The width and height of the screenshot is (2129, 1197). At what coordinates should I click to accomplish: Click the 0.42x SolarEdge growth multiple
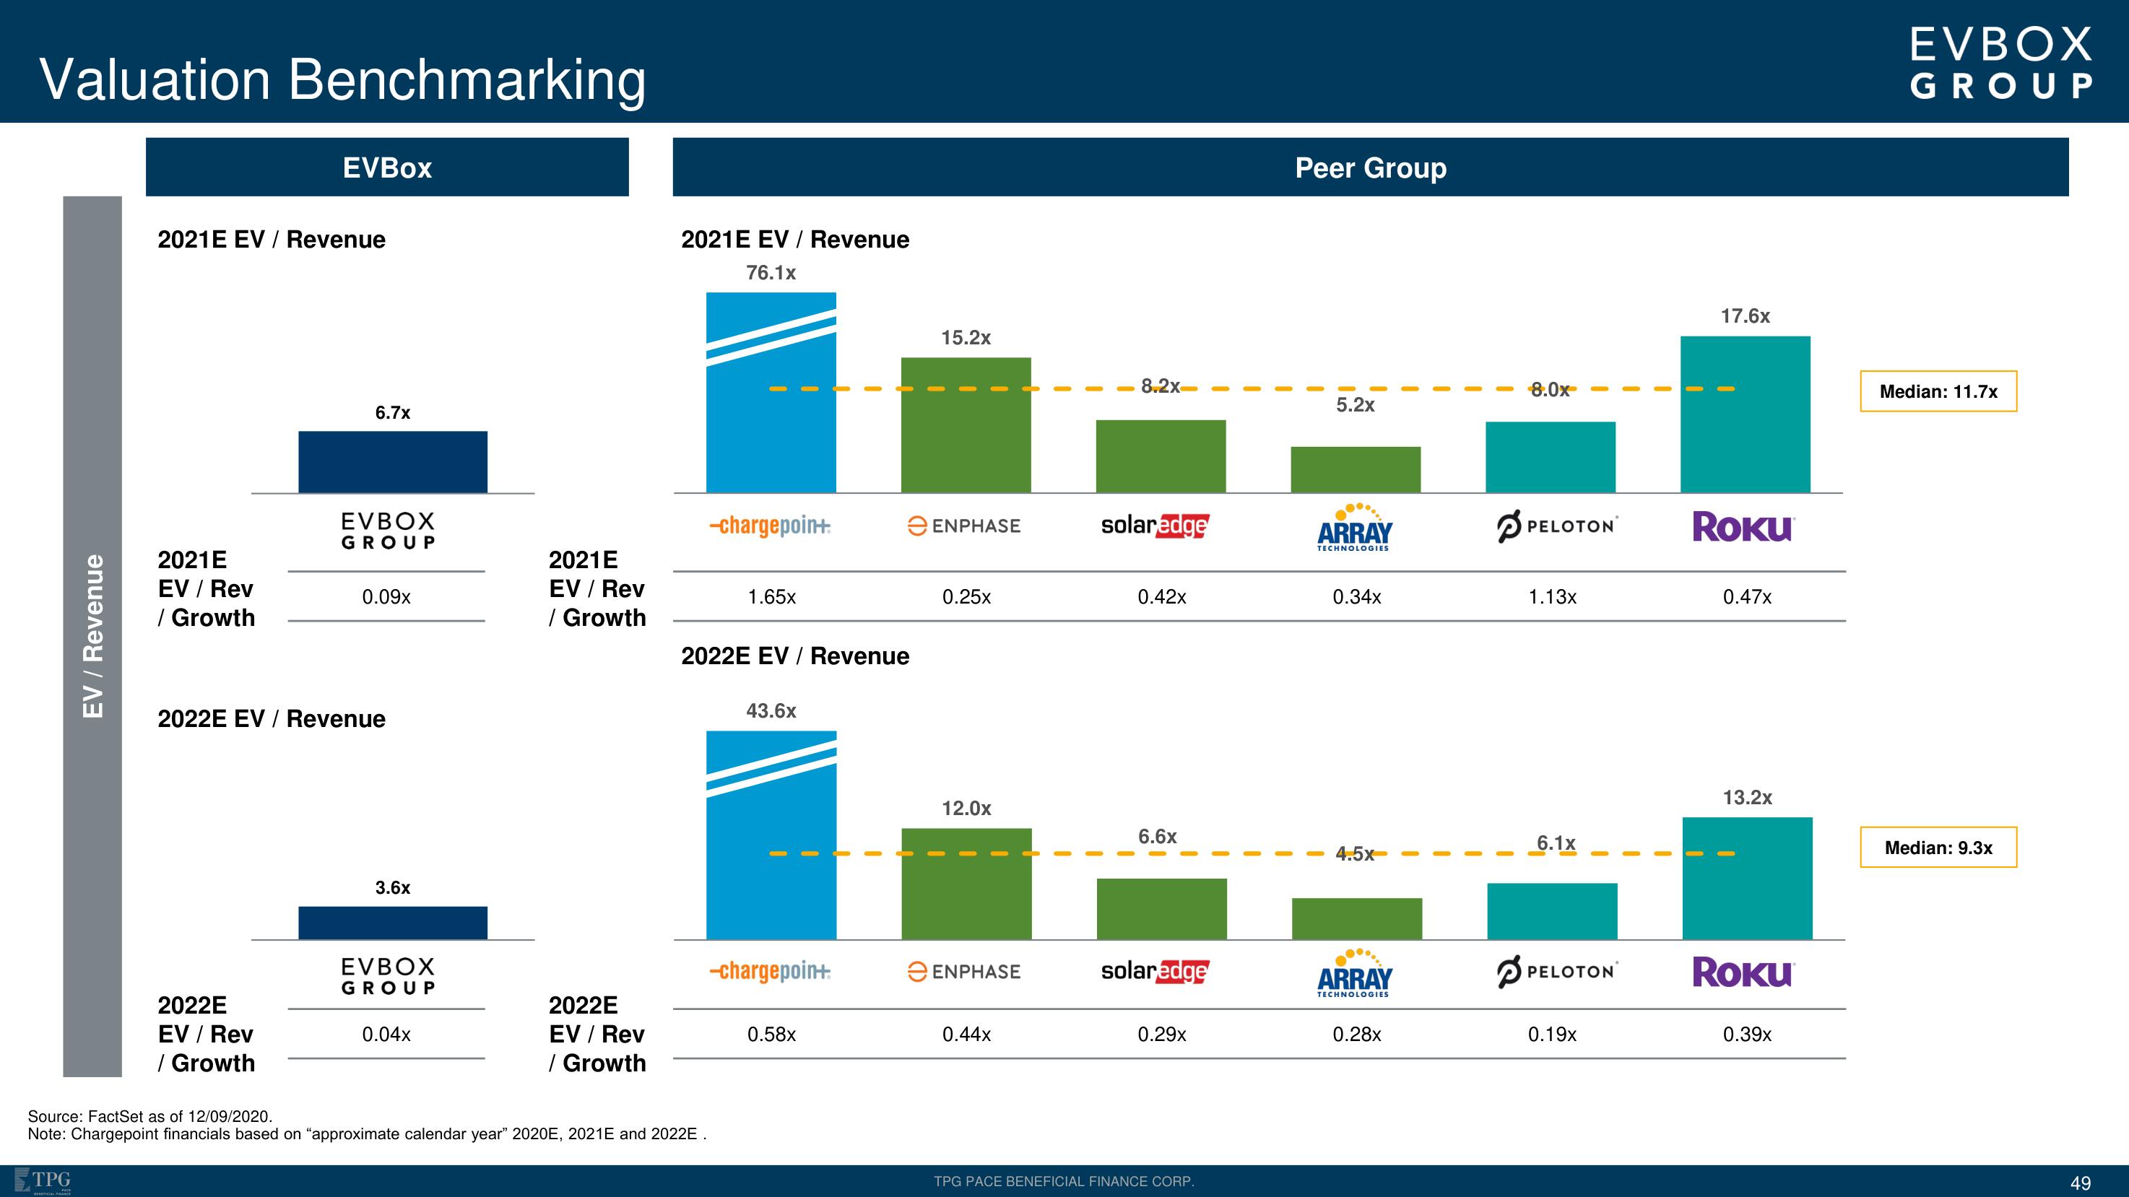[x=1161, y=596]
